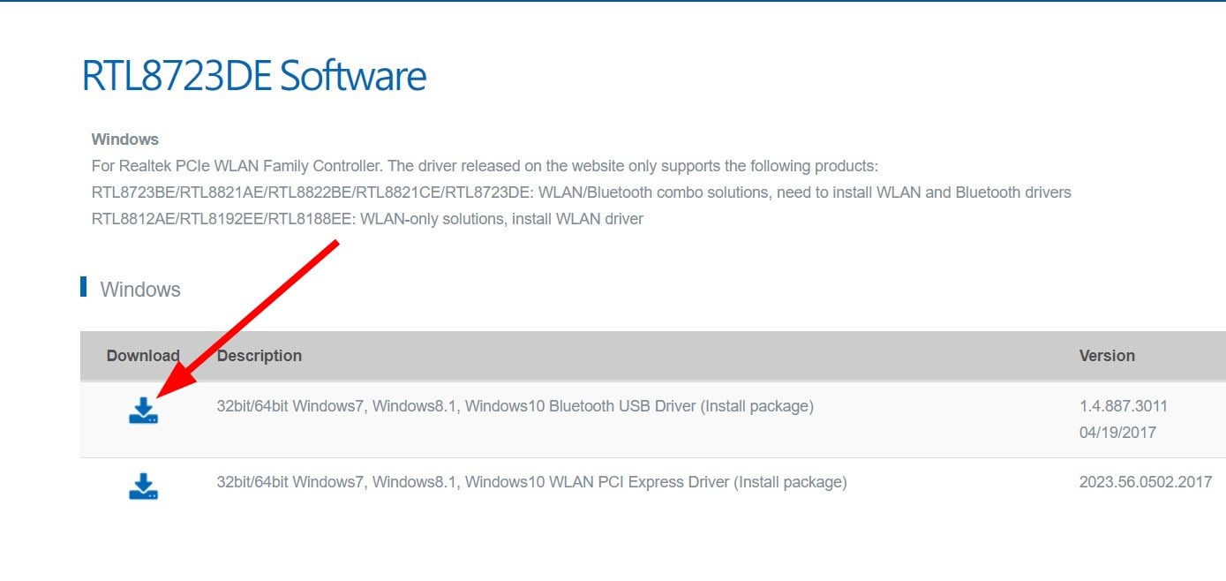Click the Windows section heading above the table
This screenshot has width=1226, height=581.
[140, 290]
